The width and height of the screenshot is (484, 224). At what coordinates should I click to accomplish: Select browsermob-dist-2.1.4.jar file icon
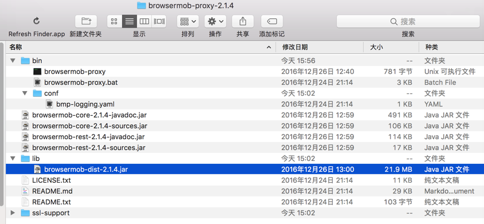pyautogui.click(x=37, y=169)
